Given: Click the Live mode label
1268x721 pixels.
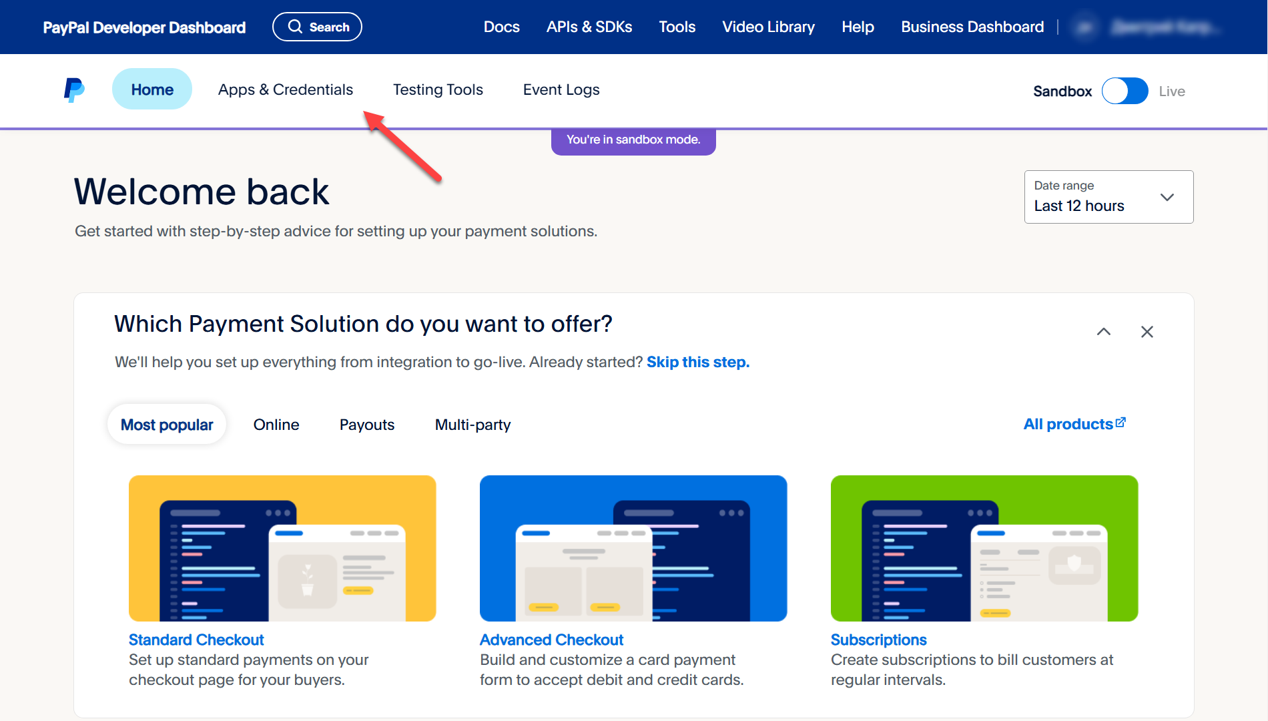Looking at the screenshot, I should coord(1172,91).
